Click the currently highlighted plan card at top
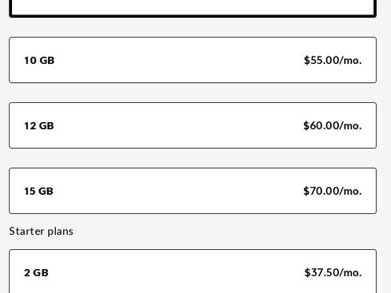 pyautogui.click(x=193, y=9)
